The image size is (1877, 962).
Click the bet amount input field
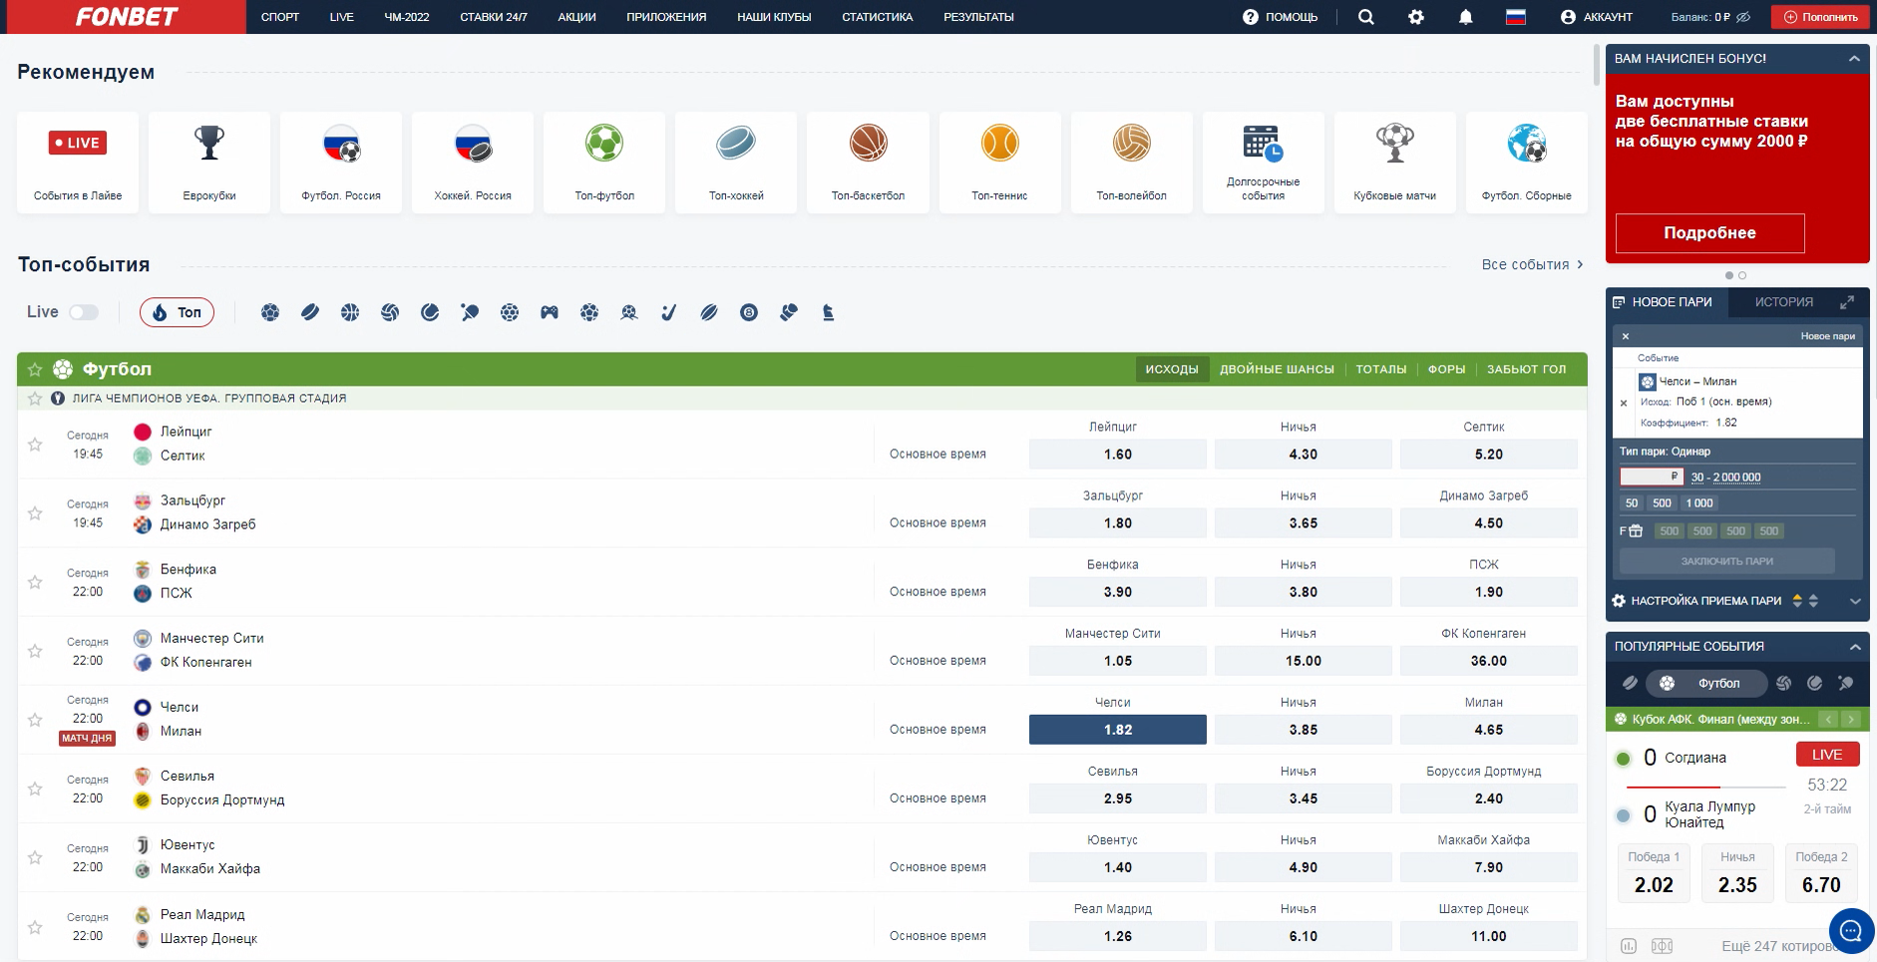pyautogui.click(x=1649, y=477)
